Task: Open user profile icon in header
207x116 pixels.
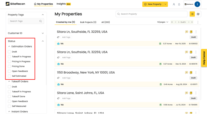Action: pos(174,4)
